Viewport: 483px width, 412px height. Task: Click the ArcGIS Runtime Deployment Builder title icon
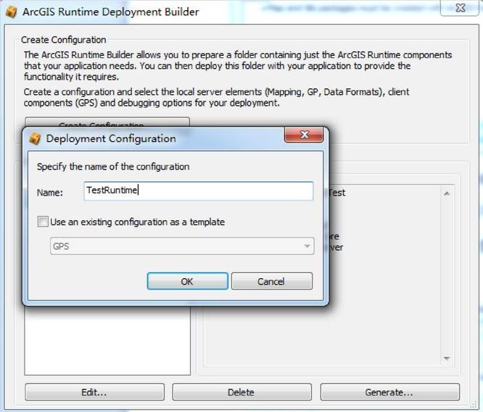(x=12, y=12)
